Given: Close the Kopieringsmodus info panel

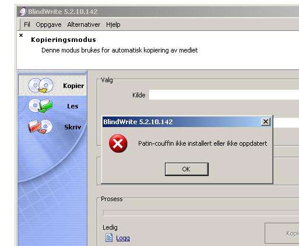Looking at the screenshot, I should pos(21,35).
